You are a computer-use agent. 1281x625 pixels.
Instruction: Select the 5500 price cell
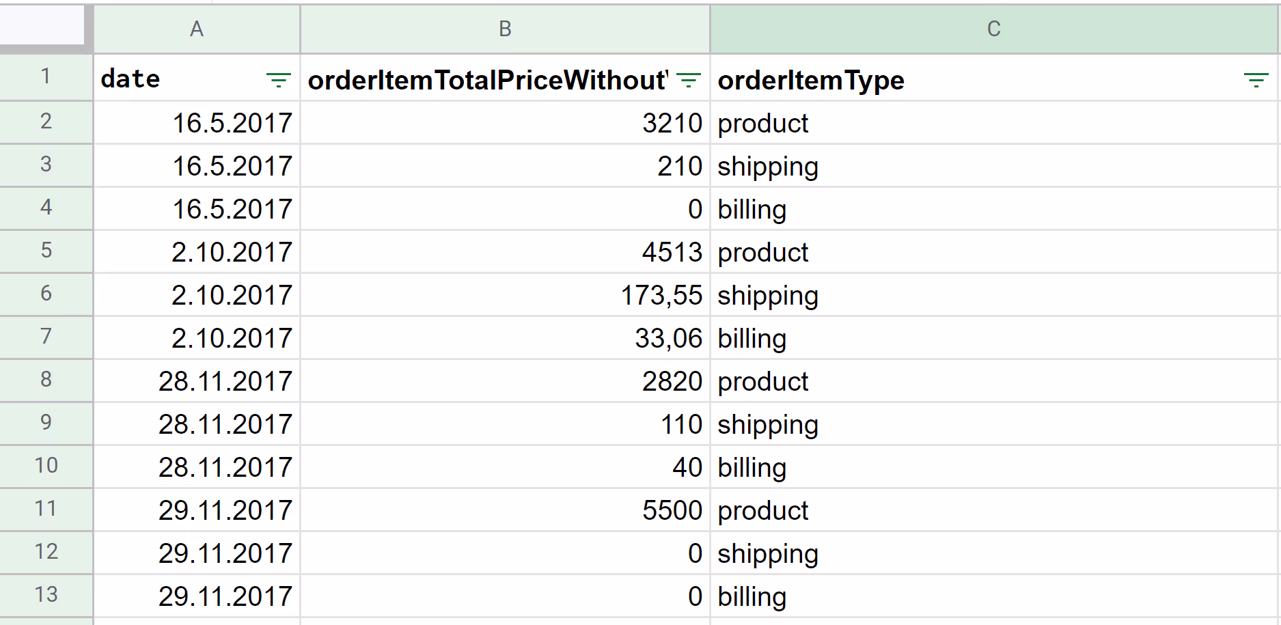coord(505,510)
